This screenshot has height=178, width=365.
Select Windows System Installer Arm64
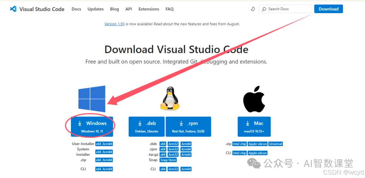click(x=107, y=152)
